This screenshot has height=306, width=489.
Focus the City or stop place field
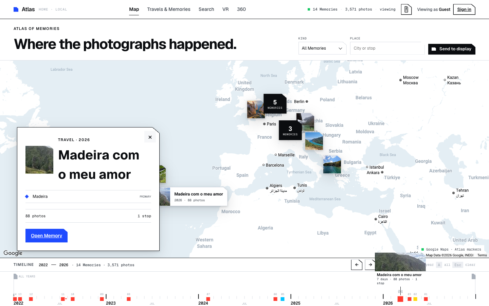[x=387, y=48]
